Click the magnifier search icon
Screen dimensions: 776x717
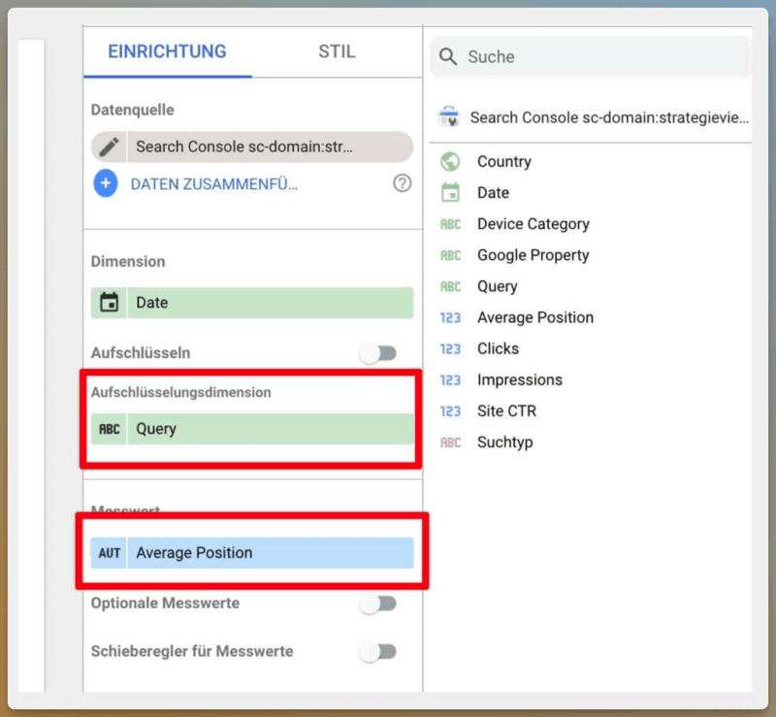(448, 57)
